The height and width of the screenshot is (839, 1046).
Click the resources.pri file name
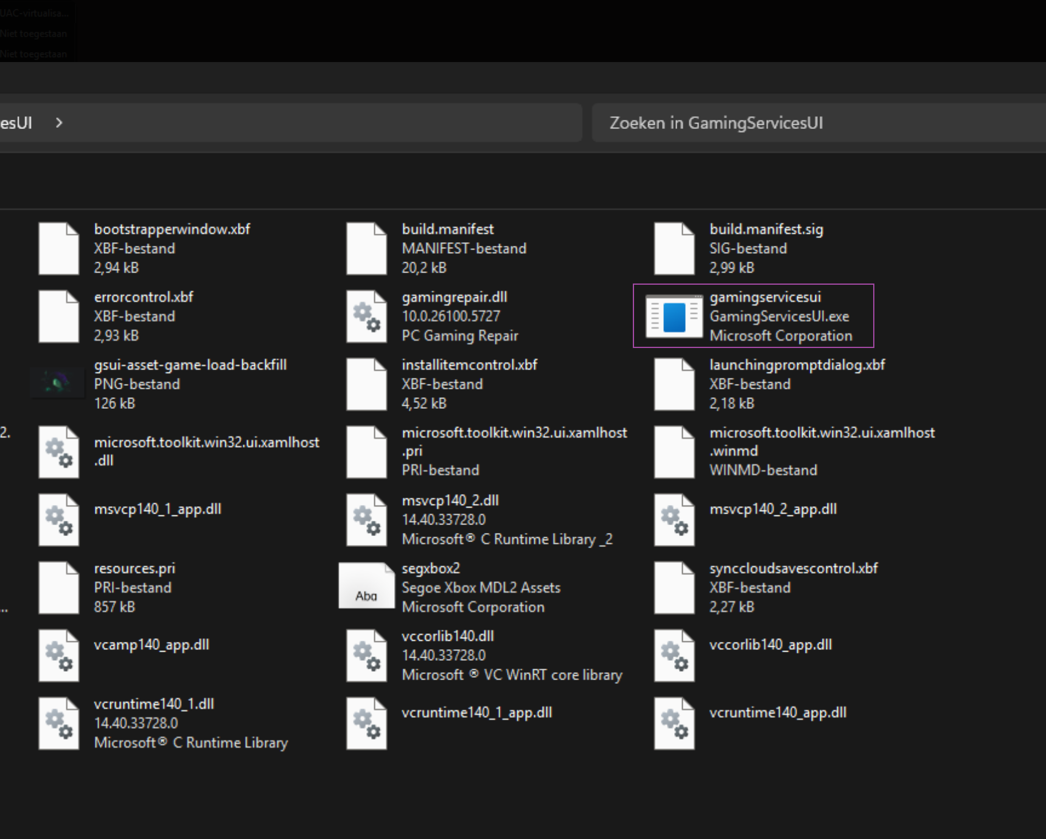pos(134,568)
